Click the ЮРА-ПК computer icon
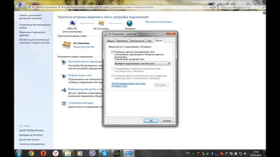The height and width of the screenshot is (157, 280). click(x=72, y=23)
